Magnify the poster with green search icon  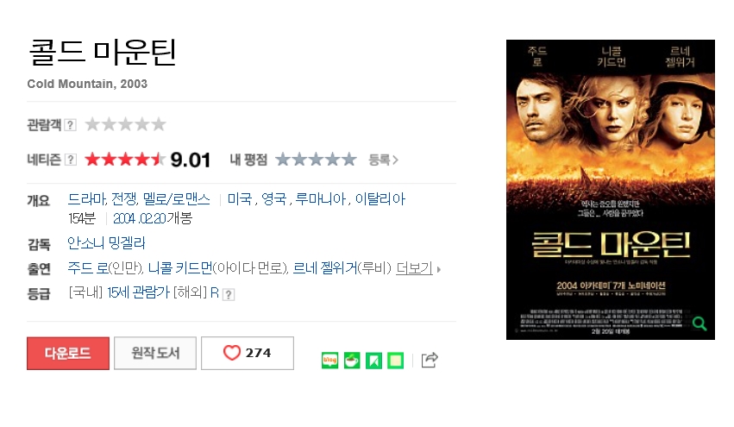pyautogui.click(x=699, y=323)
